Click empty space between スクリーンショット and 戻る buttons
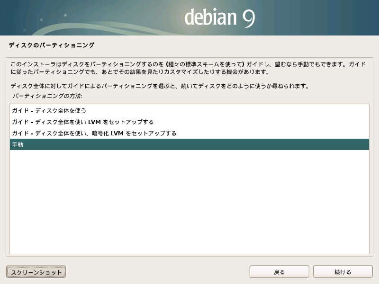 pos(156,272)
